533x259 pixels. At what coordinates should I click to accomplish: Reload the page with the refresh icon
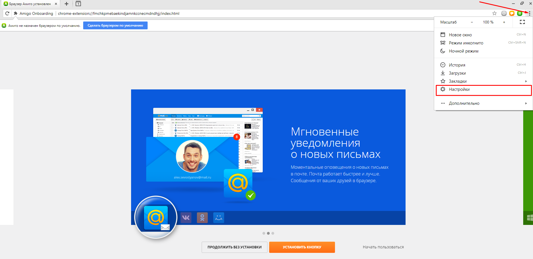7,13
